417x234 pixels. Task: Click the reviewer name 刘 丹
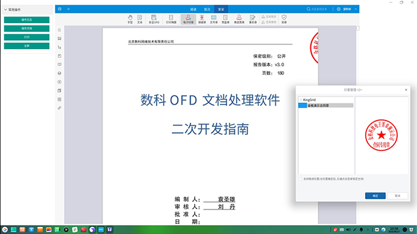(226, 207)
